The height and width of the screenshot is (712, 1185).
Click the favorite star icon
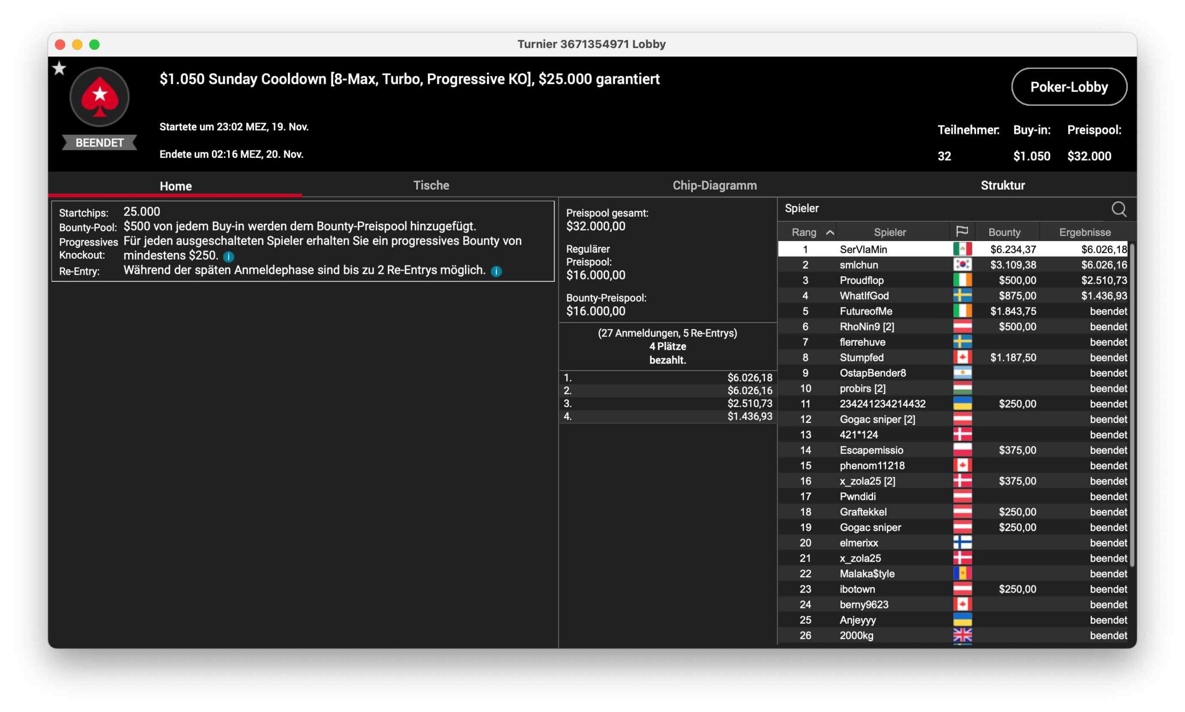tap(60, 68)
